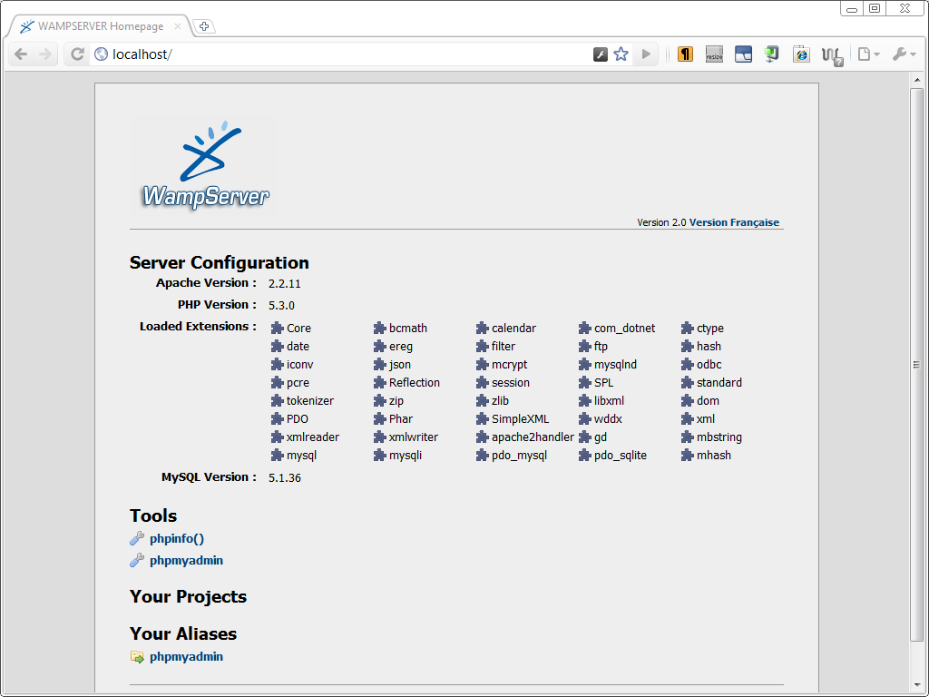Click the W validator extension icon

tap(832, 55)
